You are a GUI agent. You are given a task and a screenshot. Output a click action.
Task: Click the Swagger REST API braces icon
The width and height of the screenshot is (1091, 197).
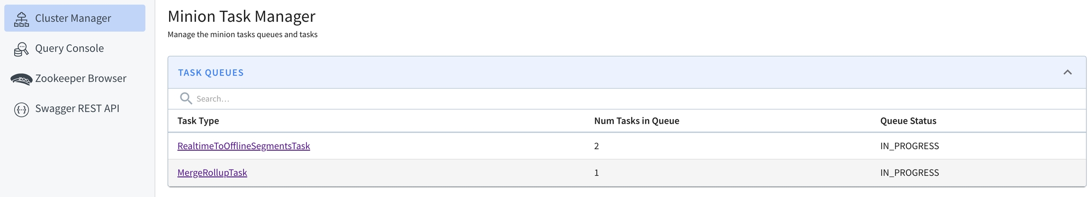click(21, 109)
